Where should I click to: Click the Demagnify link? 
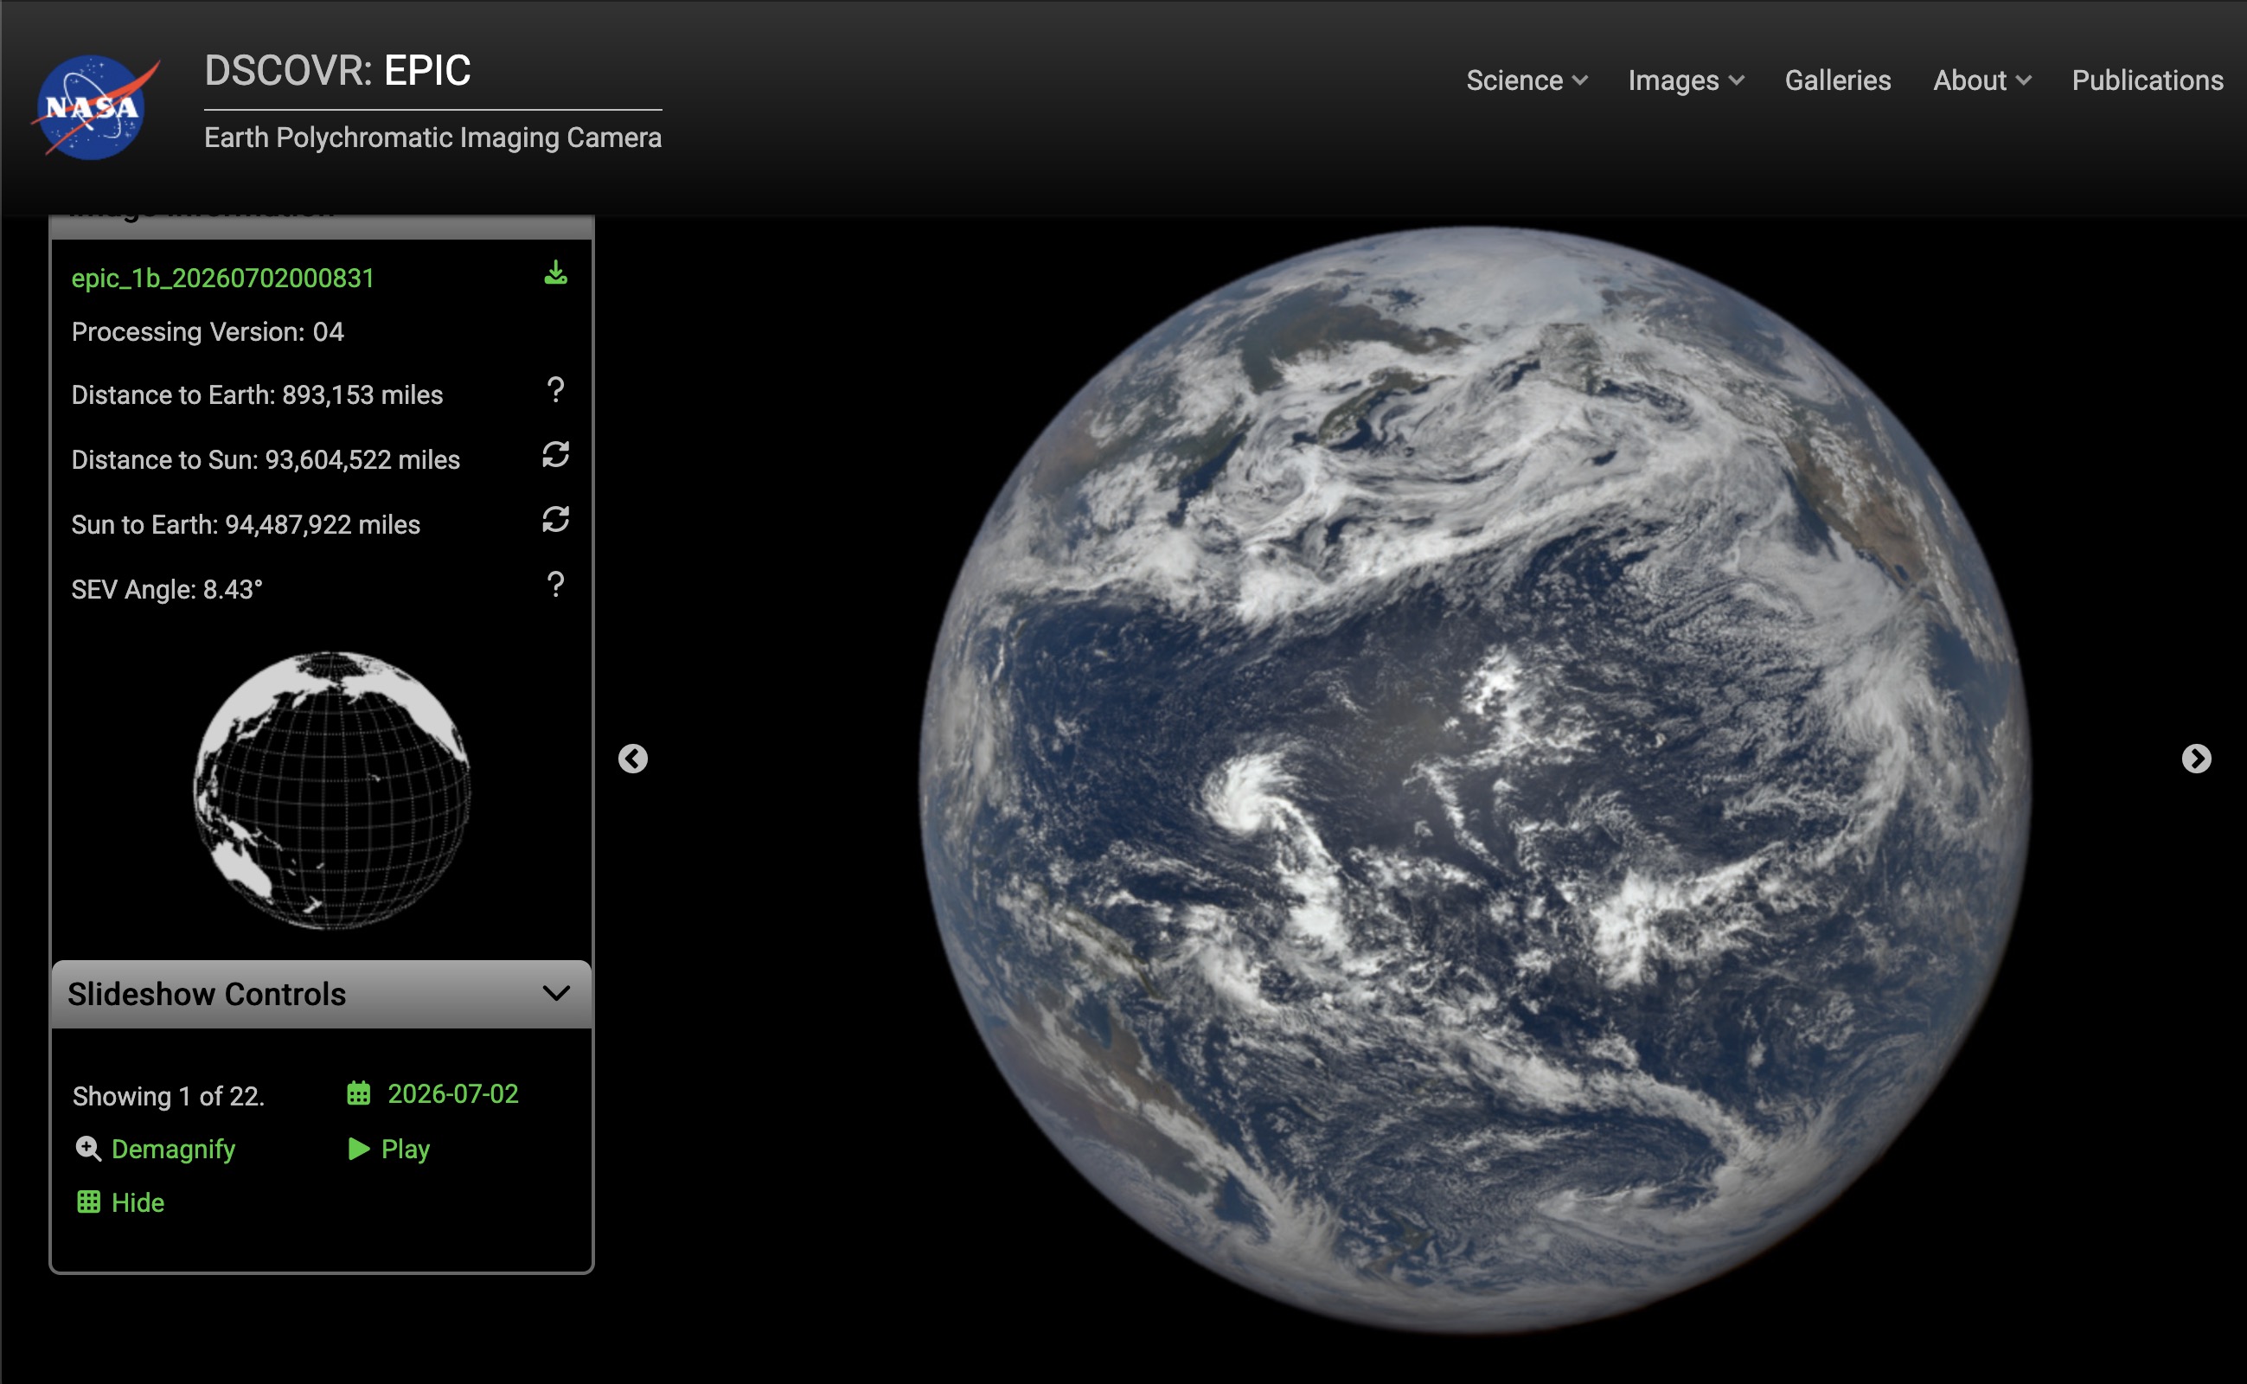point(173,1150)
